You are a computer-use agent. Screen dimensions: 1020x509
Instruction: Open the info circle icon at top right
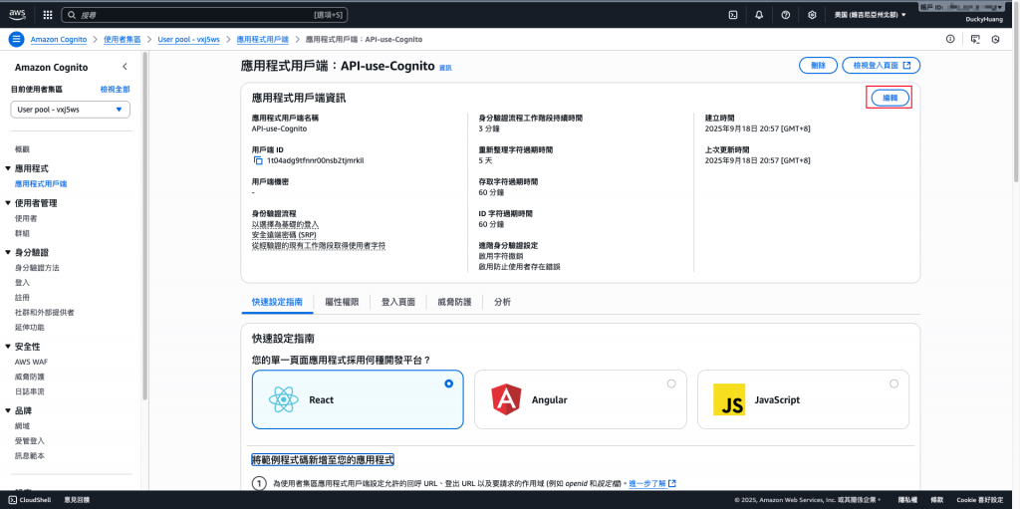[x=950, y=39]
